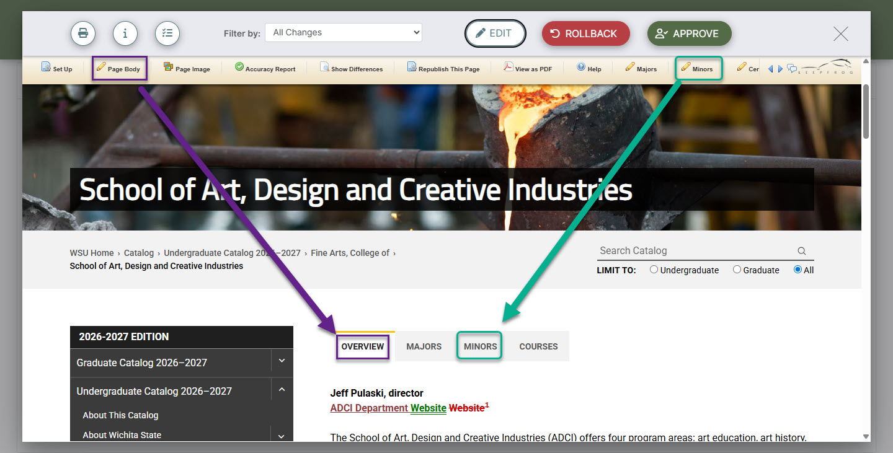Click the EDIT button

(x=495, y=33)
